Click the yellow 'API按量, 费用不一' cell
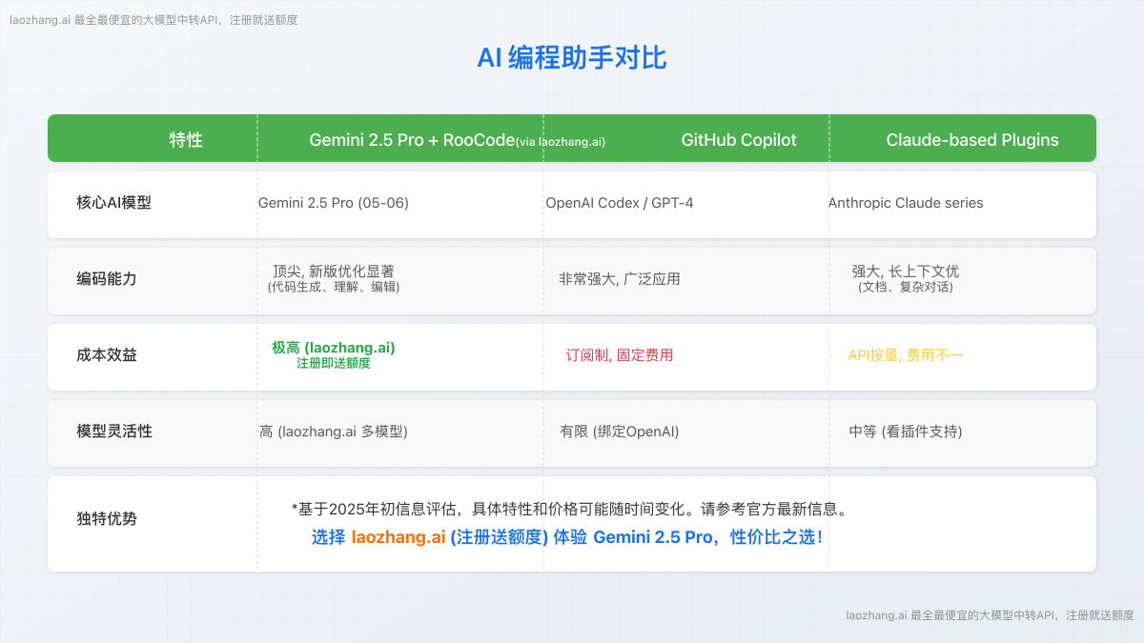The image size is (1144, 643). [x=906, y=355]
